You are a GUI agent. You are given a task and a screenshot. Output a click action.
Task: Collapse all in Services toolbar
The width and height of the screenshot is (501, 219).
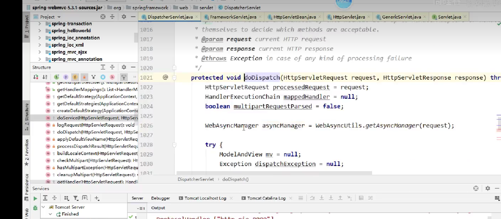pos(54,198)
